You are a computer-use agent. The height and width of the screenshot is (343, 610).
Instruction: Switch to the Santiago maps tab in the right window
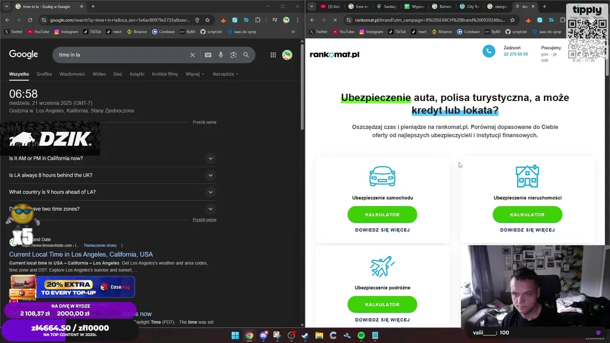click(x=386, y=6)
